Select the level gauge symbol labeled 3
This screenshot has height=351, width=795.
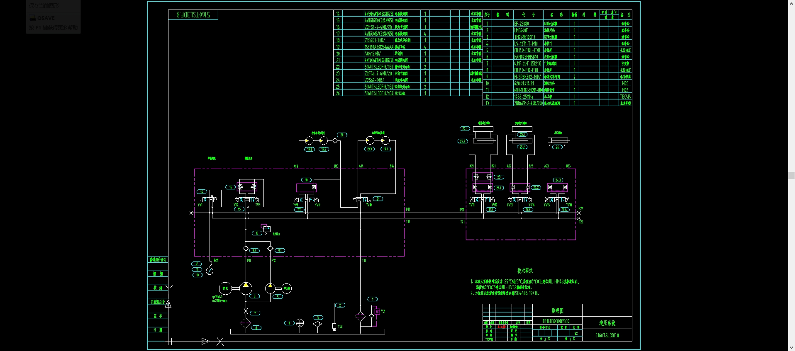pos(317,324)
